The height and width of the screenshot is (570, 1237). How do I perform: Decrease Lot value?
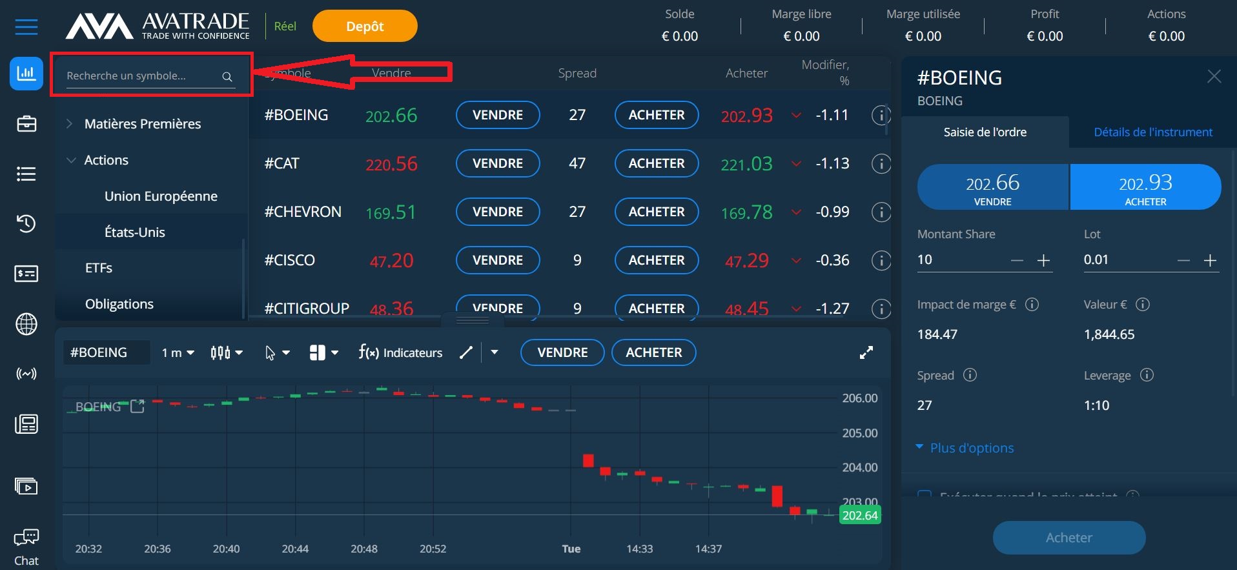pos(1183,260)
